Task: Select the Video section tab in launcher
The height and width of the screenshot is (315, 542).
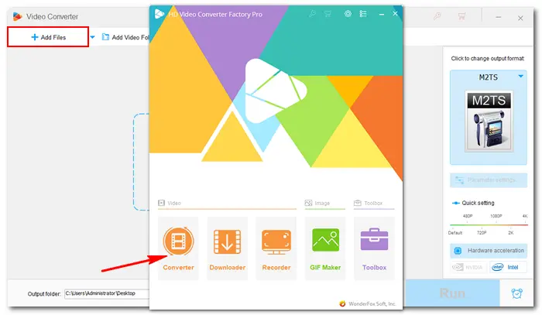Action: [x=170, y=203]
